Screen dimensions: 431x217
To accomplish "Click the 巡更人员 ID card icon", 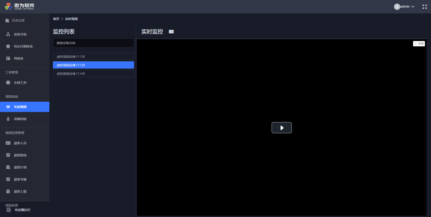I will [x=8, y=143].
